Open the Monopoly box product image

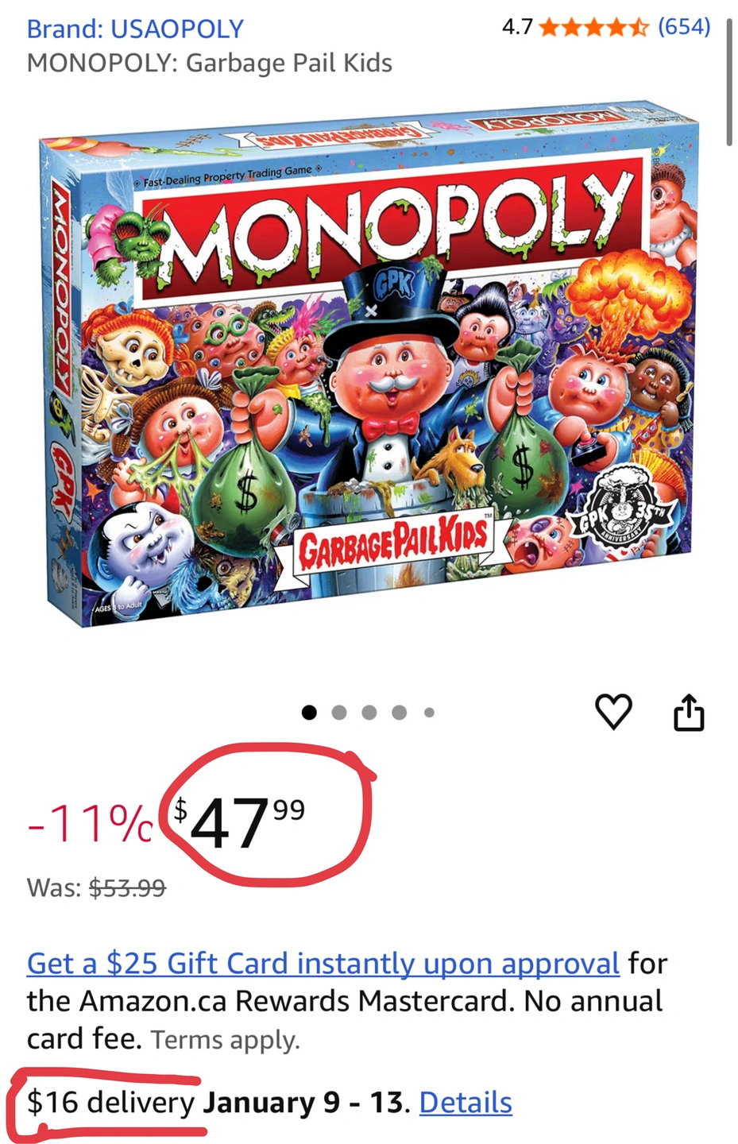coord(369,363)
